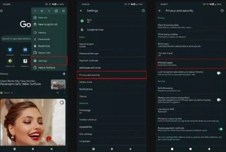Viewport: 226px width, 152px height.
Task: Open History from the Chrome menu
Action: pos(42,32)
